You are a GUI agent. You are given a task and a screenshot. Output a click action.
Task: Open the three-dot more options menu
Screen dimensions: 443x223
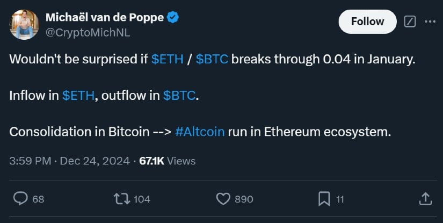430,21
